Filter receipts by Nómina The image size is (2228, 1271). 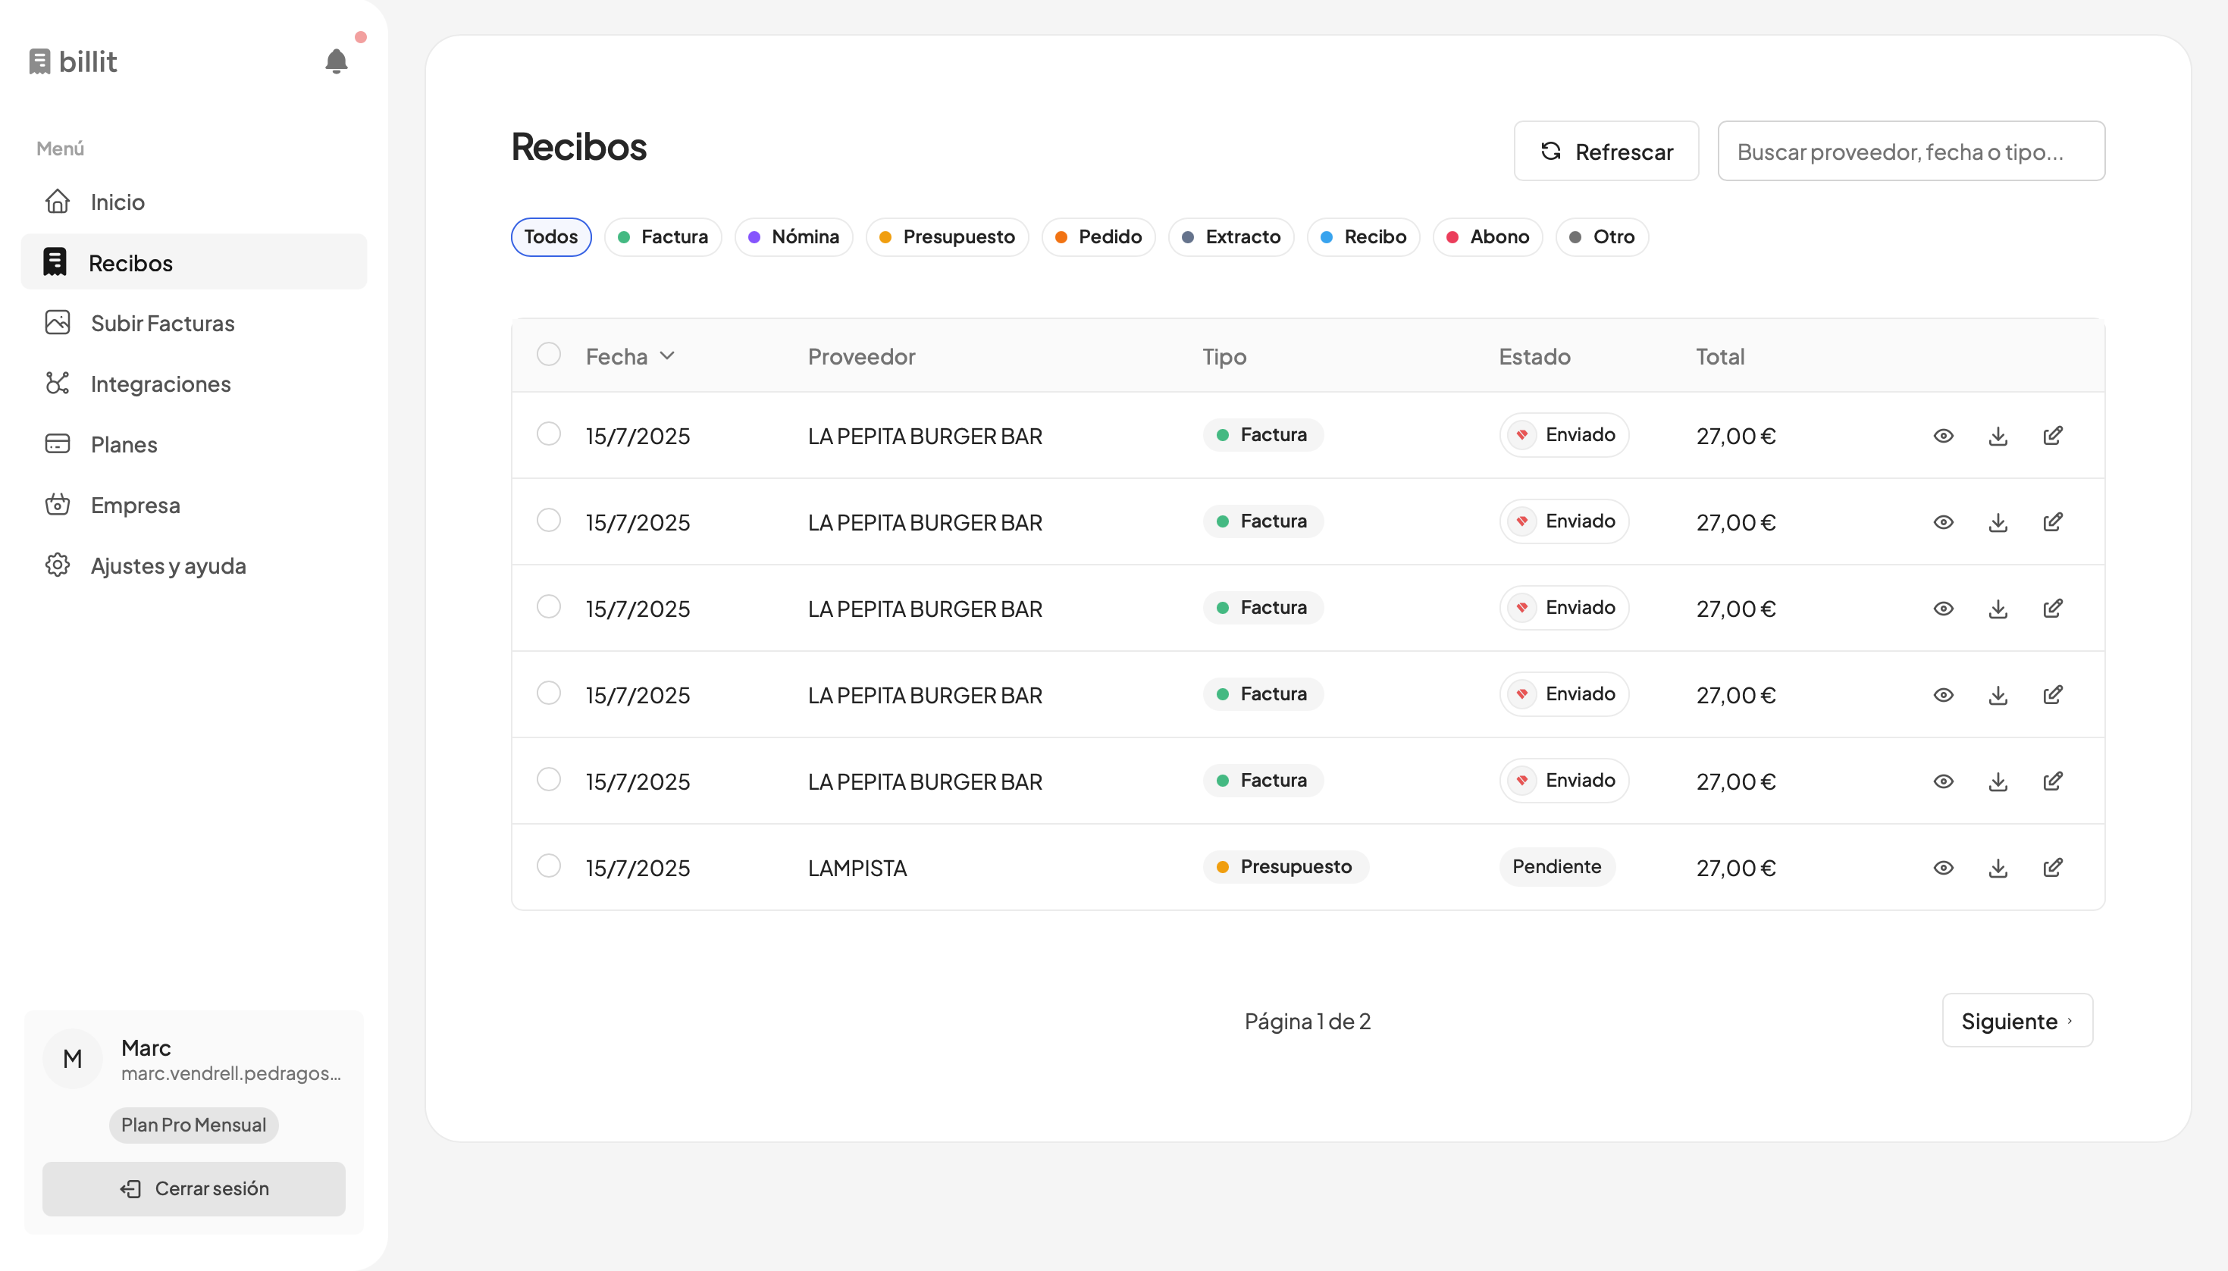pyautogui.click(x=794, y=237)
